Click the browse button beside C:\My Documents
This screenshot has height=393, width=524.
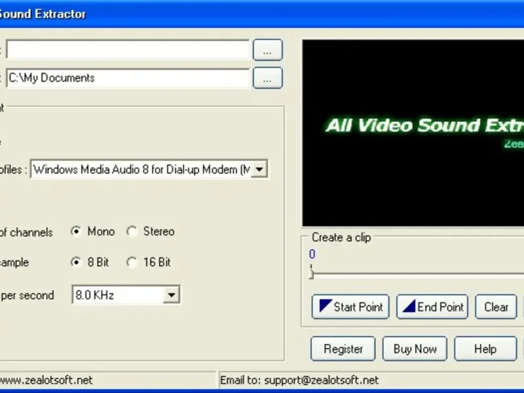coord(268,78)
